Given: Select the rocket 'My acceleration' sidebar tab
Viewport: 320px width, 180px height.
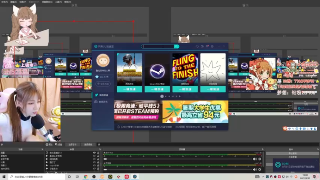Looking at the screenshot, I should point(103,95).
